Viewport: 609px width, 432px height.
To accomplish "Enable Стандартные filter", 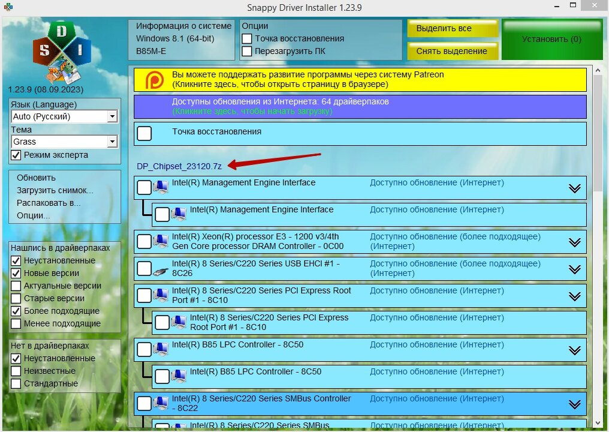I will click(x=16, y=384).
